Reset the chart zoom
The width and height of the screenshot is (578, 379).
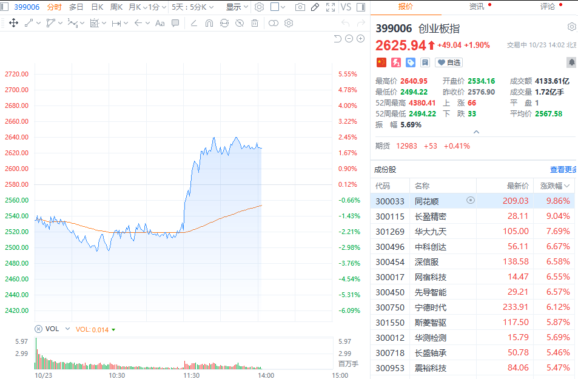[x=337, y=38]
